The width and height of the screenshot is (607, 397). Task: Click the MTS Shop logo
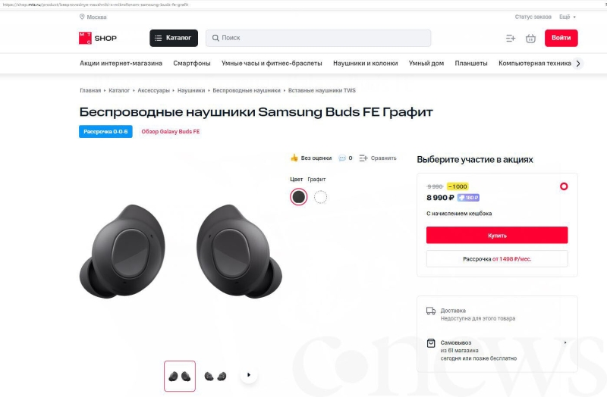click(98, 39)
